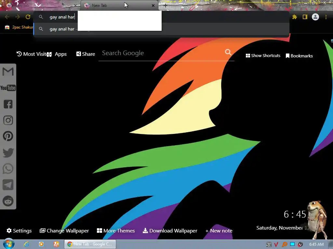333x249 pixels.
Task: Click the 6 : 45 clock widget
Action: 295,214
